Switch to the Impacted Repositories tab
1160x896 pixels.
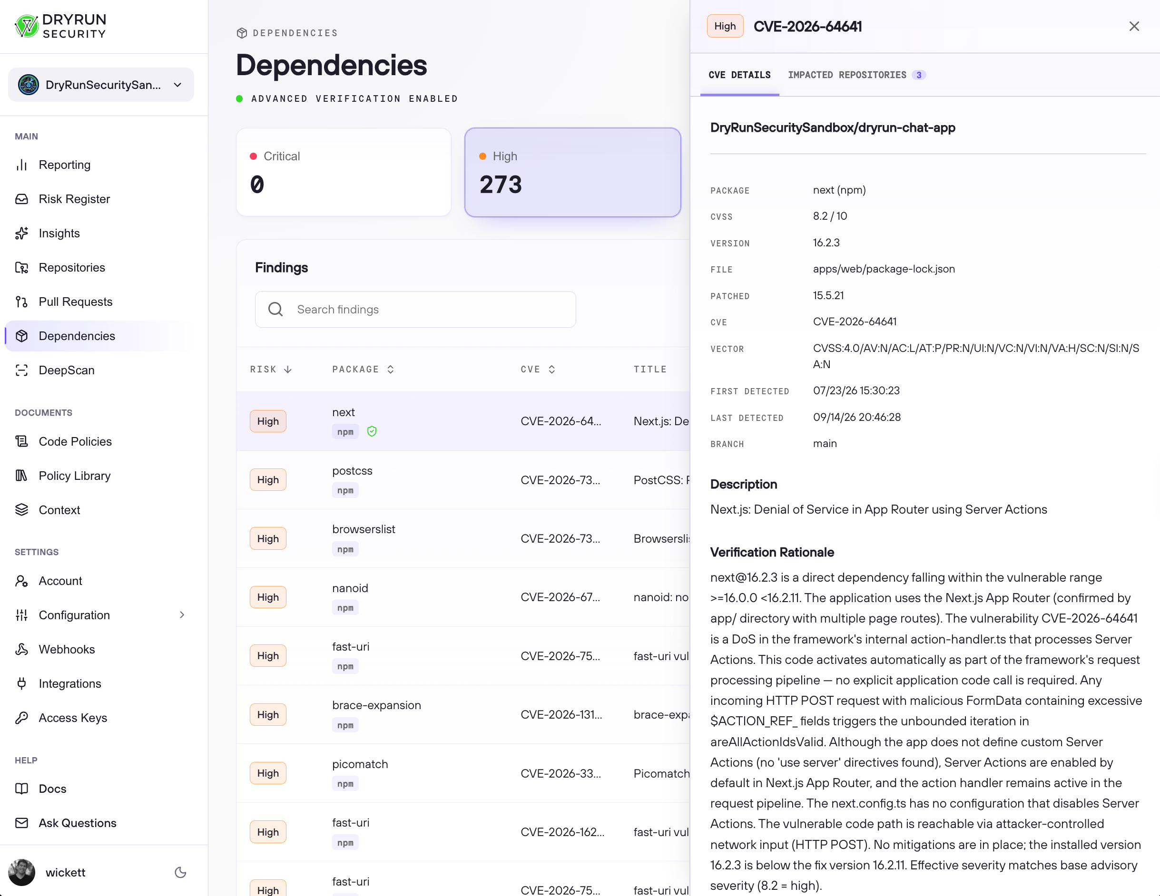856,75
